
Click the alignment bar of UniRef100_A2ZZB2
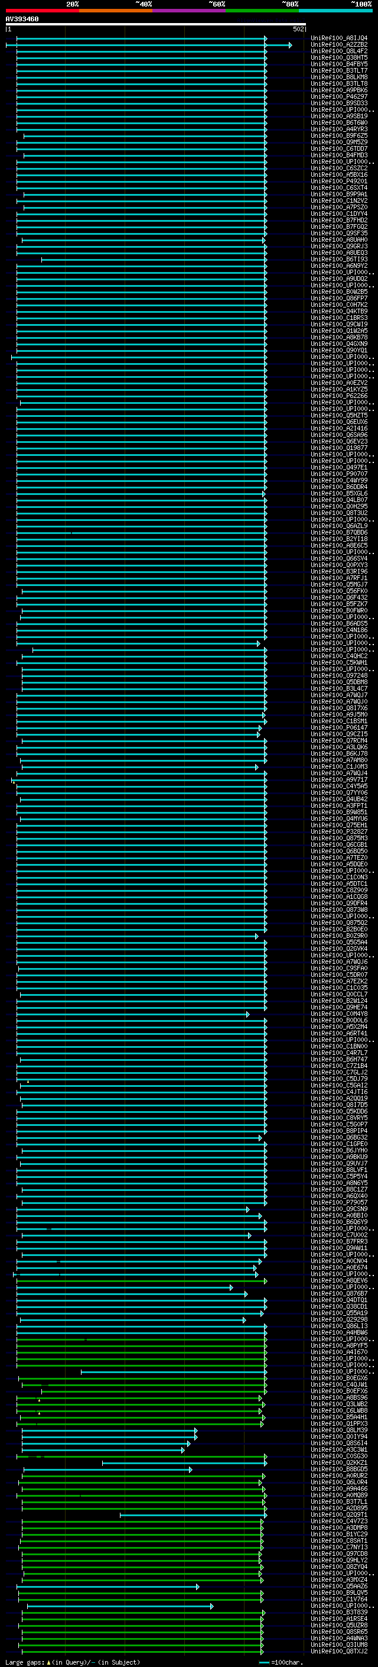tap(149, 45)
